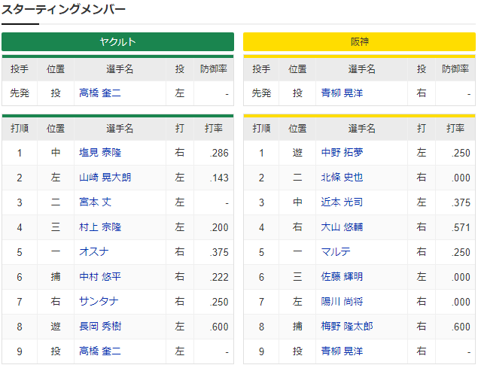The width and height of the screenshot is (478, 365).
Task: Open 大山 悠輔 player page
Action: pyautogui.click(x=342, y=227)
